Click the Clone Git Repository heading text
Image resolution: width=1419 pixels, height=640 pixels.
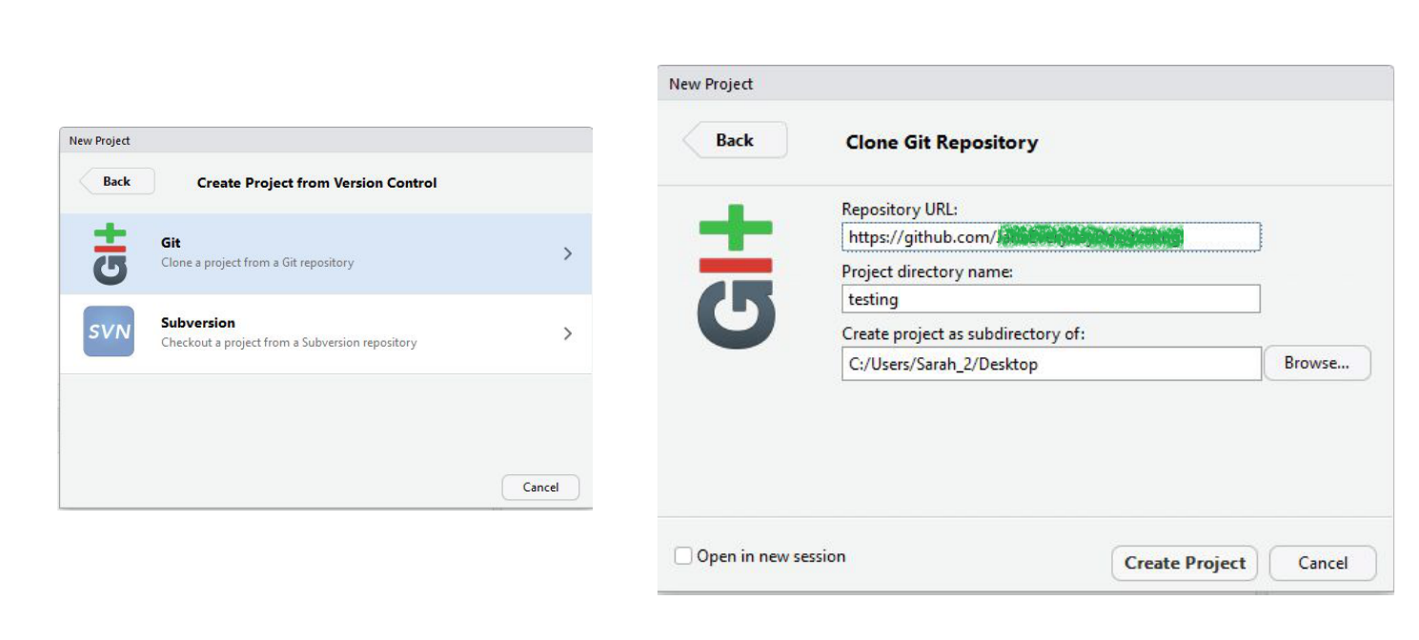(x=942, y=143)
